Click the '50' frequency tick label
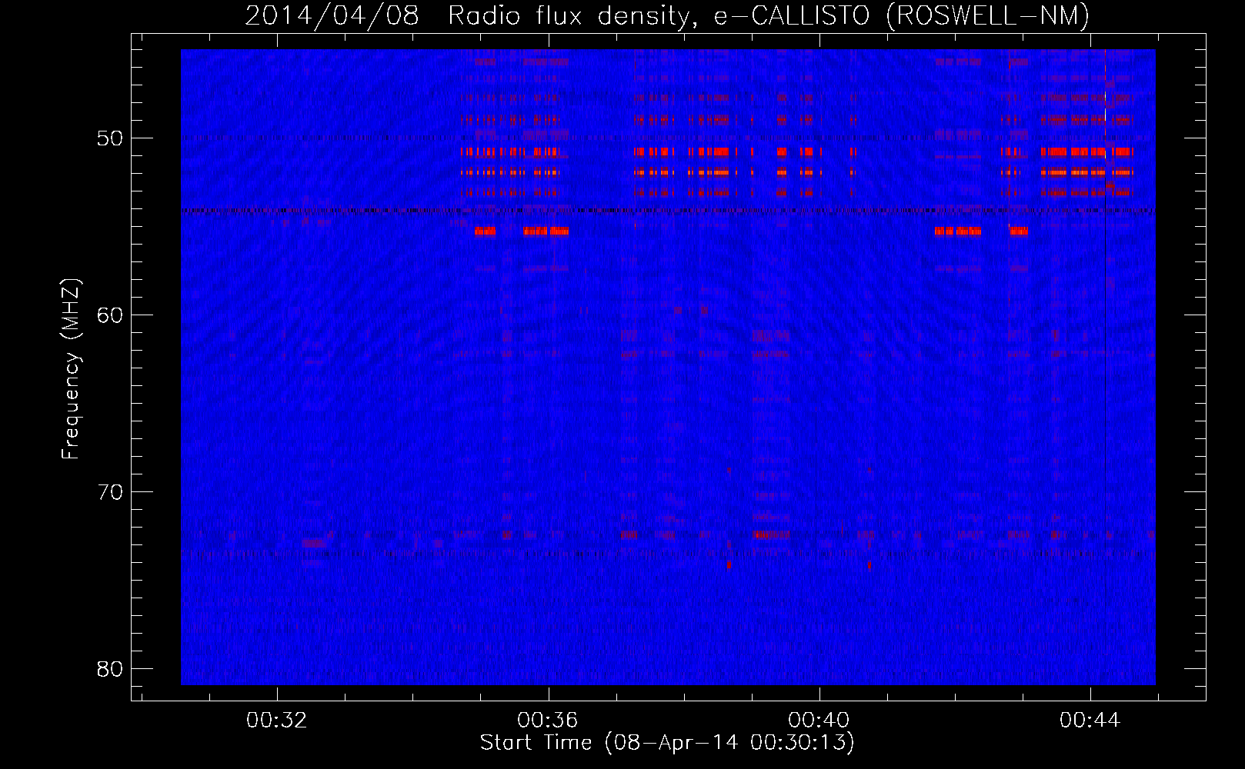The height and width of the screenshot is (769, 1245). click(110, 138)
